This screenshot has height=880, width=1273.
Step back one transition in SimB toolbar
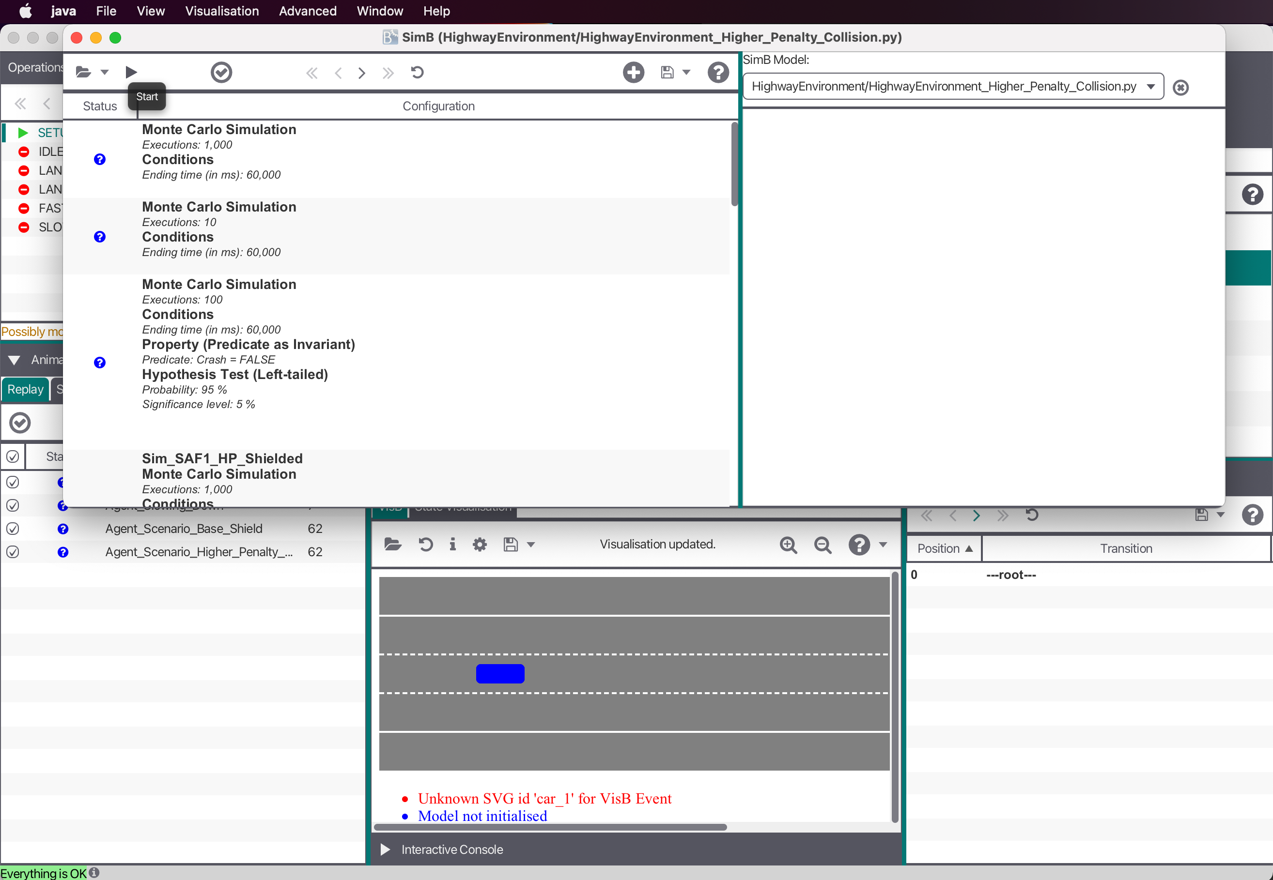coord(338,73)
